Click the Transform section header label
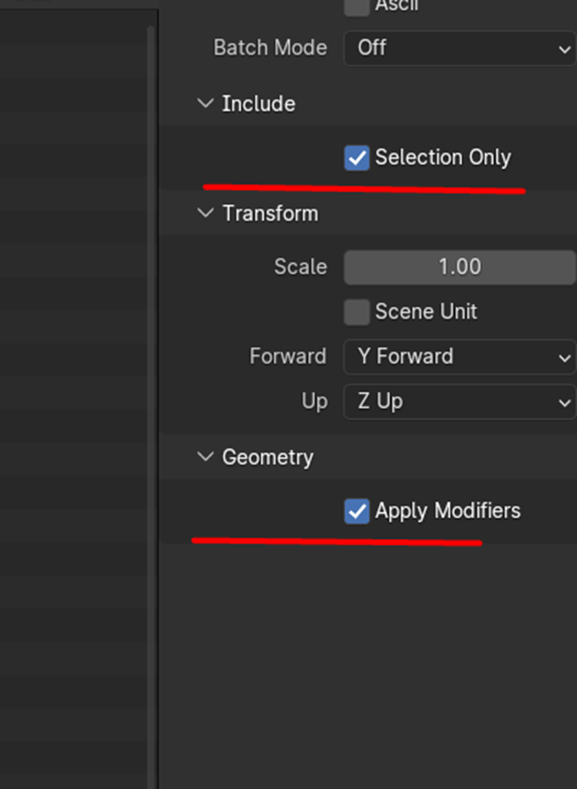The height and width of the screenshot is (789, 577). 270,214
